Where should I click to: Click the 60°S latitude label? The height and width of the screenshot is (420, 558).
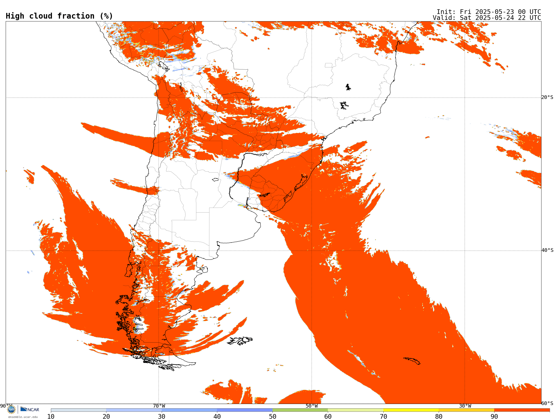click(547, 403)
